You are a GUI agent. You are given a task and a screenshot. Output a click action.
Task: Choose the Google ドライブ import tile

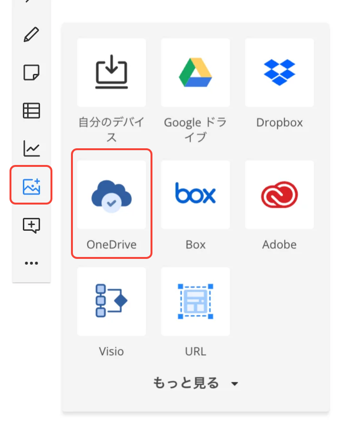coord(195,72)
